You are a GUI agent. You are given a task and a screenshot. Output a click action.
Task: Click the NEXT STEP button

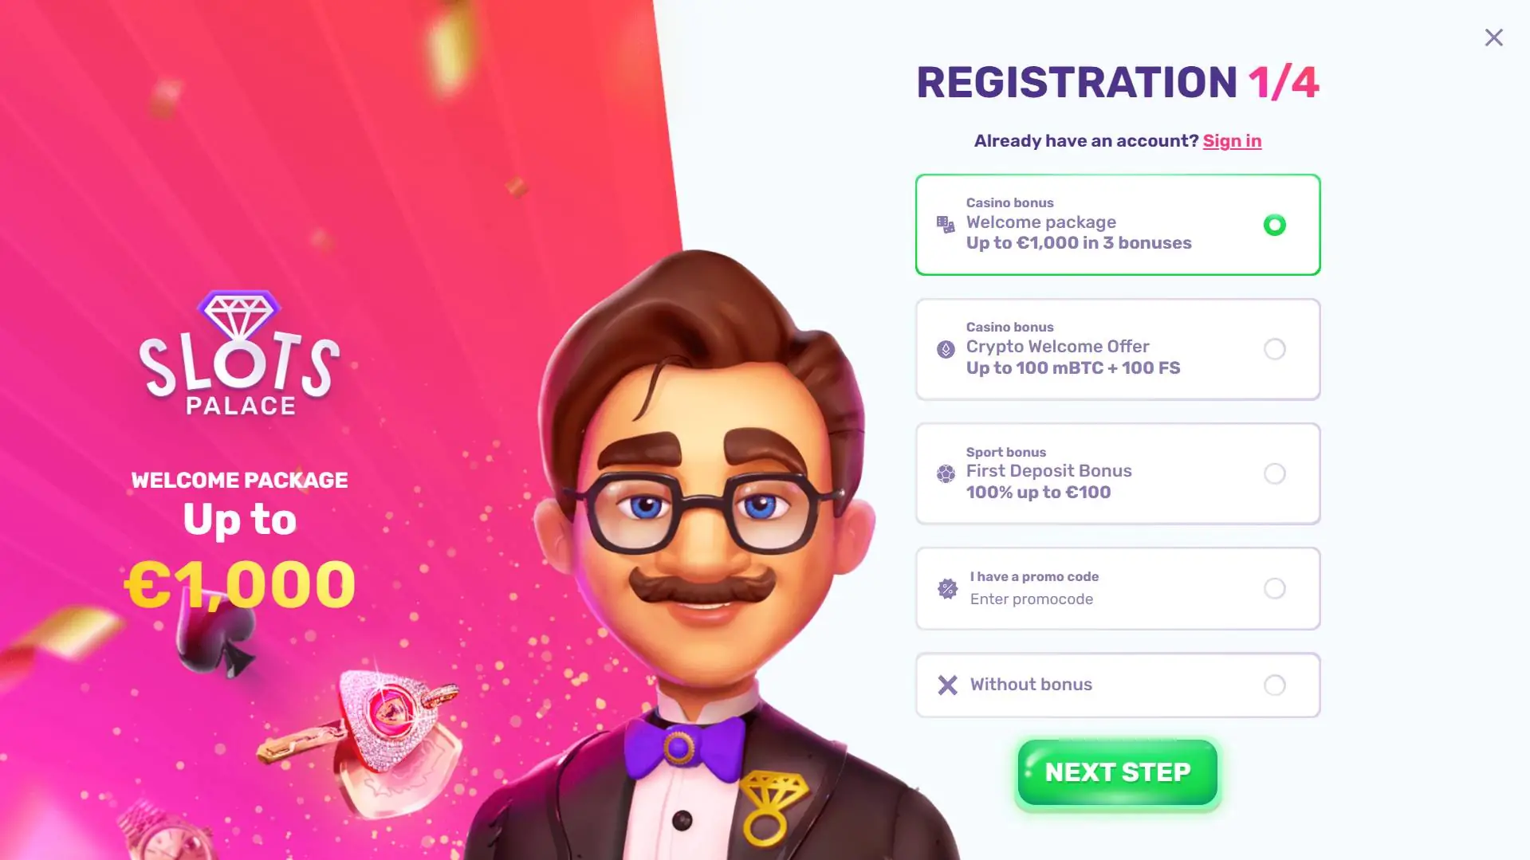(1117, 772)
